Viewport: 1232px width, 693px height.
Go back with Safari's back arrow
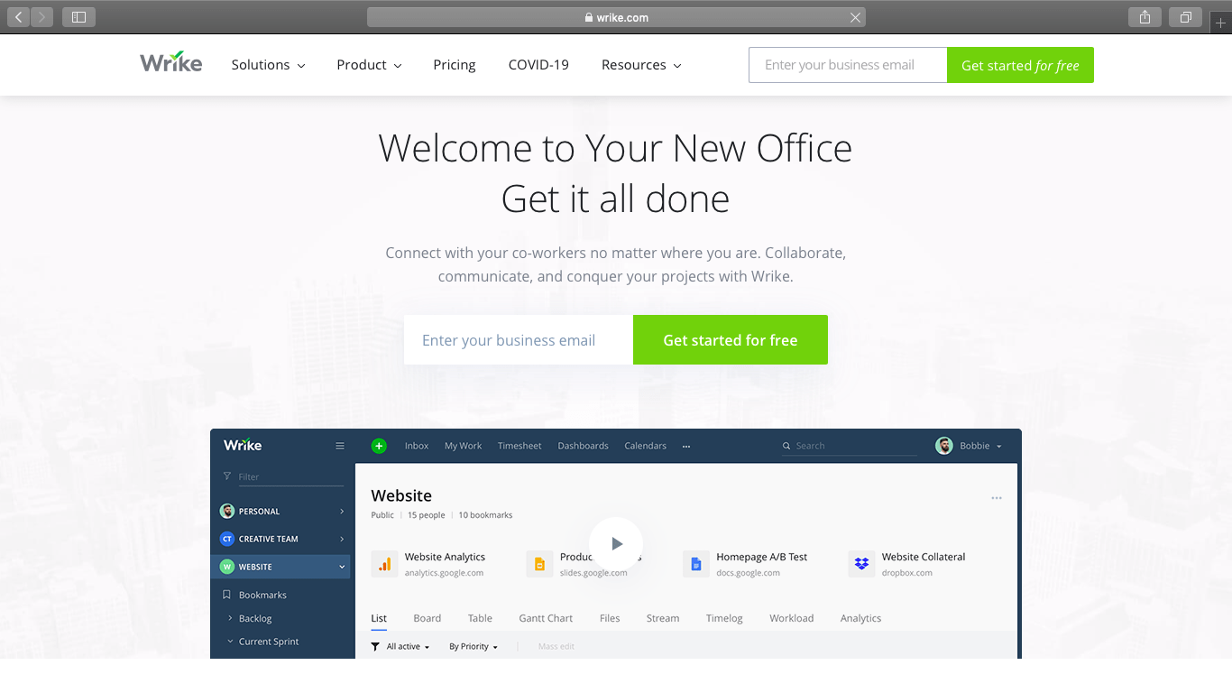[x=18, y=17]
